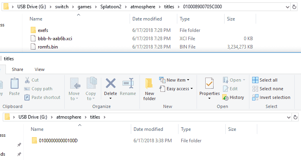301x160 pixels.
Task: Click the Edit icon
Action: click(225, 89)
